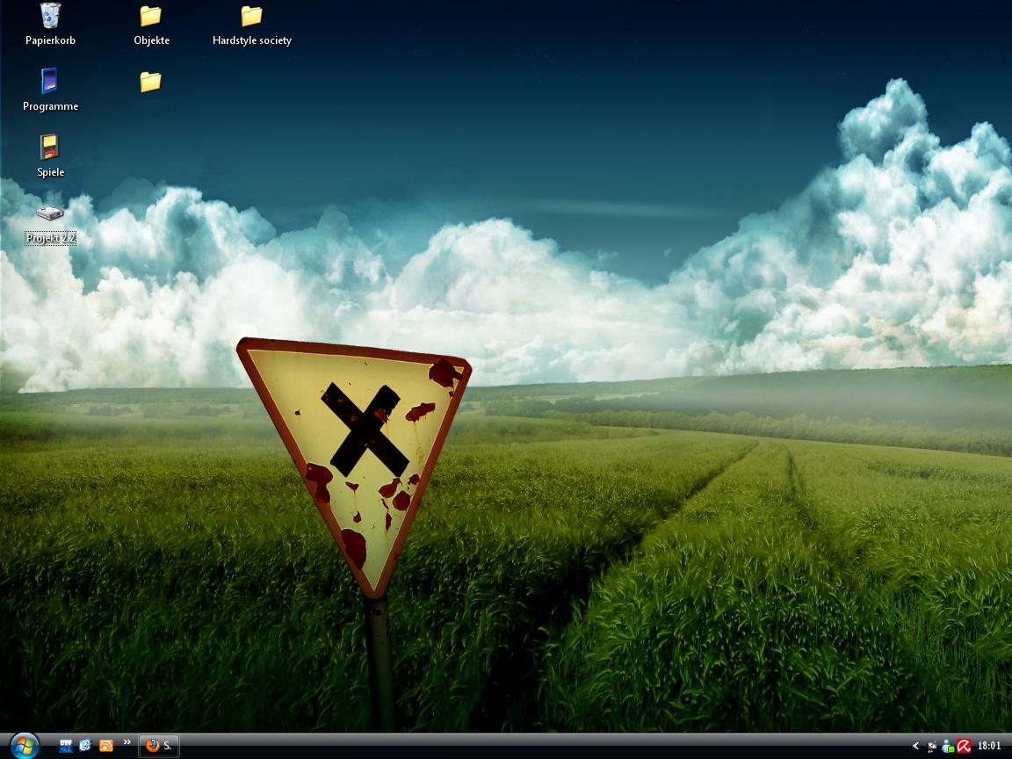Open the messenger contact tray icon
Image resolution: width=1012 pixels, height=759 pixels.
(948, 747)
